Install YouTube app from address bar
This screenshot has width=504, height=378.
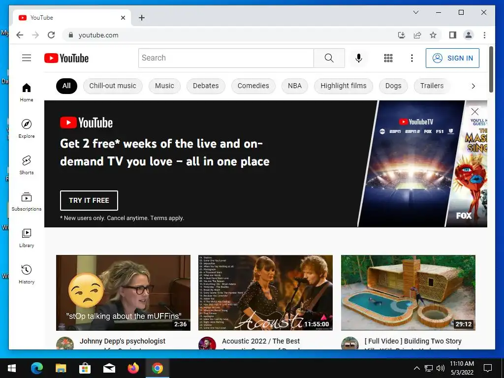tap(402, 35)
